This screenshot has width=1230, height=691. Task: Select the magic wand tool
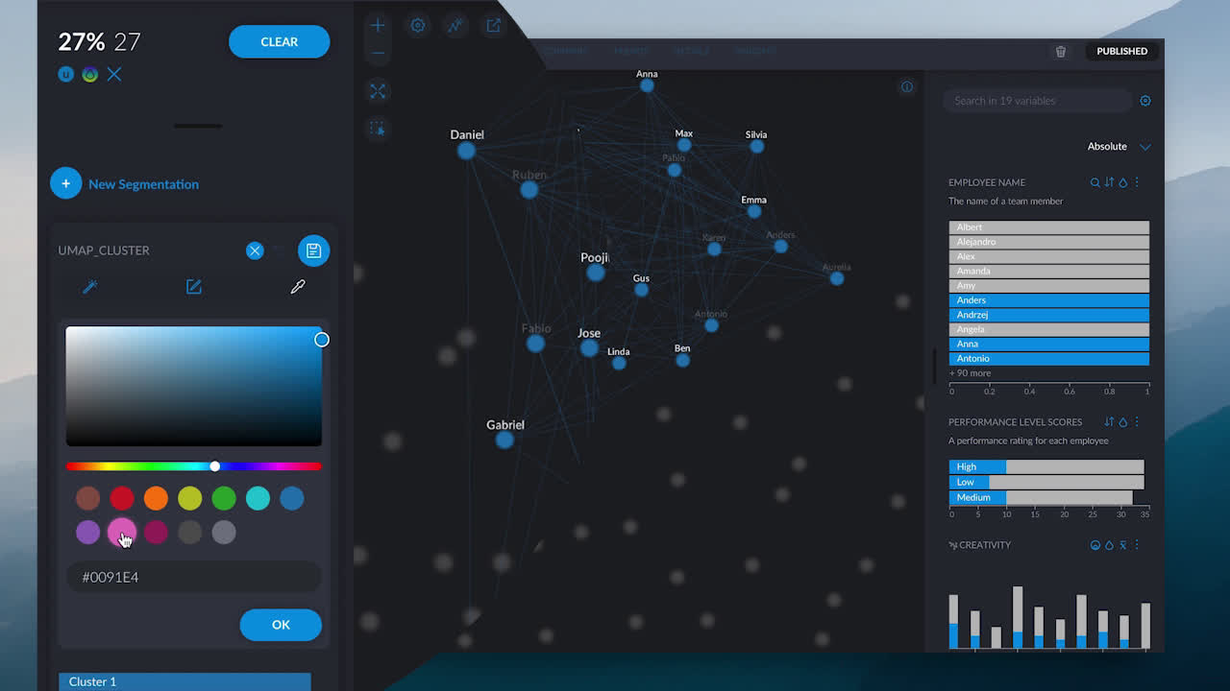[90, 287]
